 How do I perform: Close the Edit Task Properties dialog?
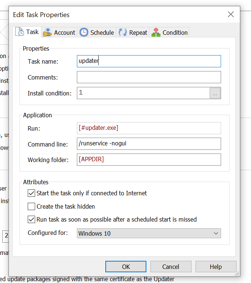(x=231, y=14)
